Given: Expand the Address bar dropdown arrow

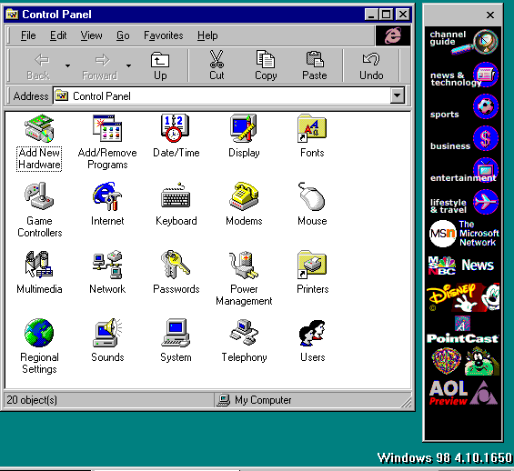Looking at the screenshot, I should 397,96.
